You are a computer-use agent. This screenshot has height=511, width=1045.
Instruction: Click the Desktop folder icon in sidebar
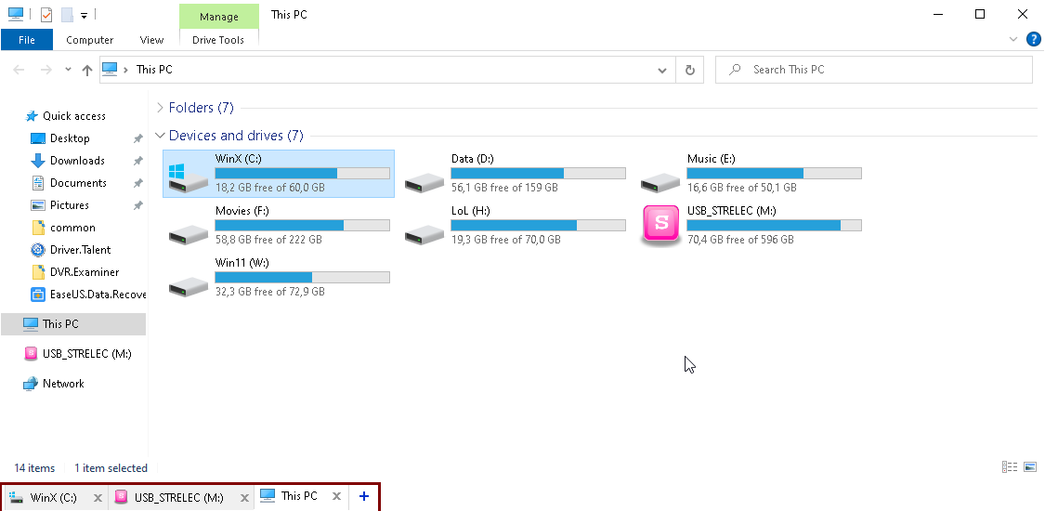pyautogui.click(x=38, y=138)
